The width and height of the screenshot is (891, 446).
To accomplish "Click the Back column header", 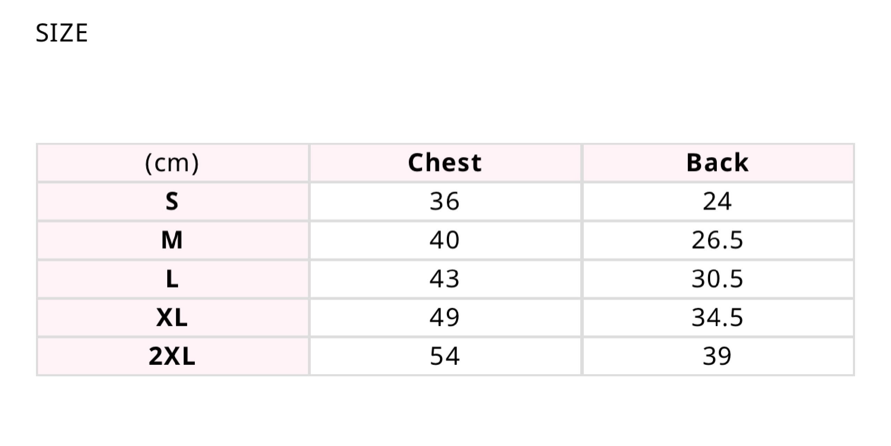I will coord(717,163).
